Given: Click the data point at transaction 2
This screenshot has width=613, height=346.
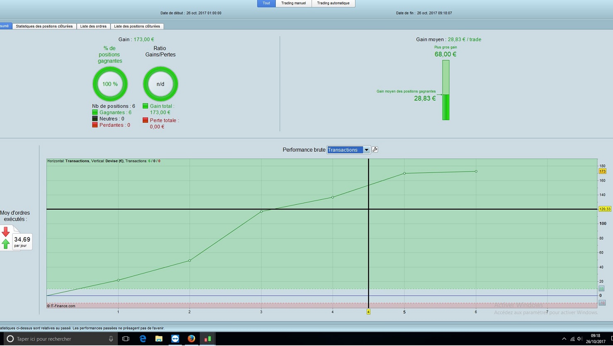Looking at the screenshot, I should (x=190, y=261).
